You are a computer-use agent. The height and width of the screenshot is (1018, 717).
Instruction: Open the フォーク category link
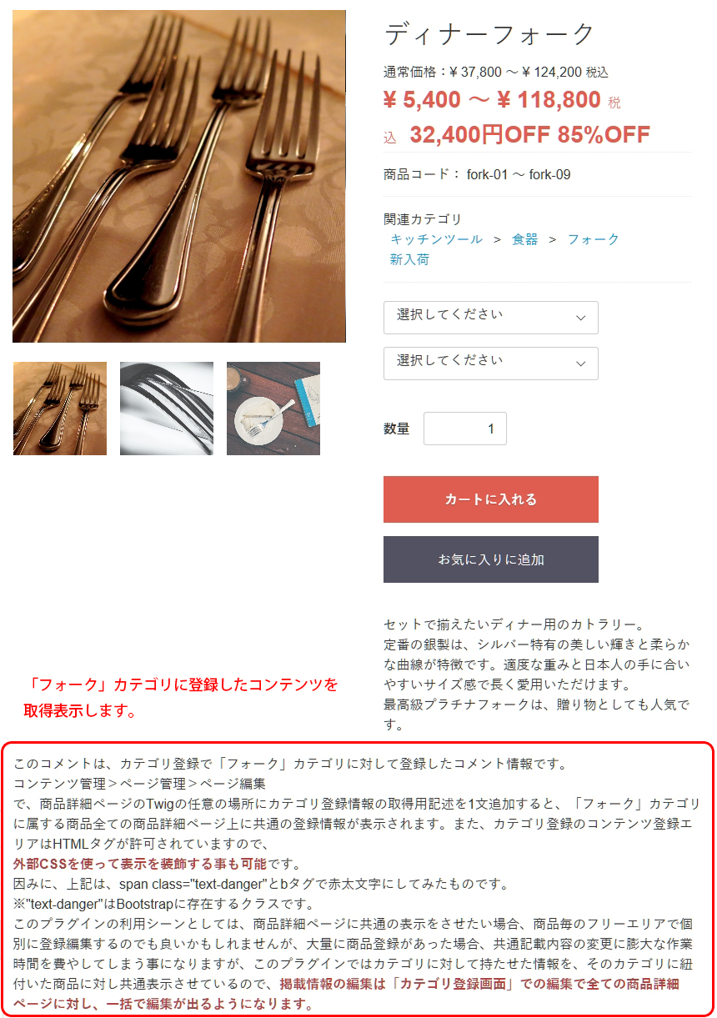click(594, 239)
